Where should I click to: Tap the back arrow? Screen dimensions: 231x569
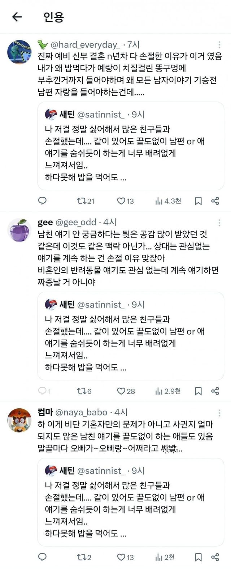(17, 17)
